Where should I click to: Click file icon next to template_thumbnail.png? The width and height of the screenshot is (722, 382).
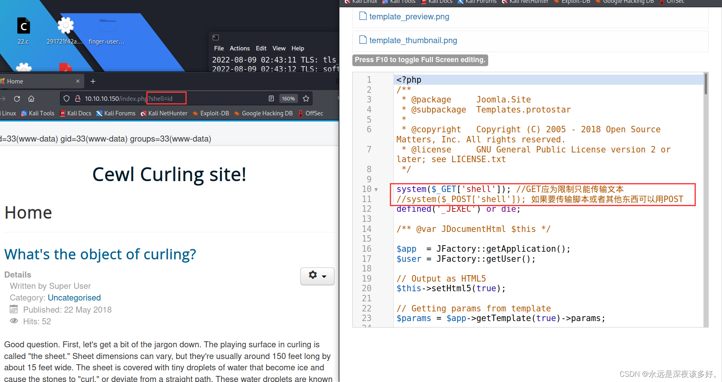coord(363,40)
